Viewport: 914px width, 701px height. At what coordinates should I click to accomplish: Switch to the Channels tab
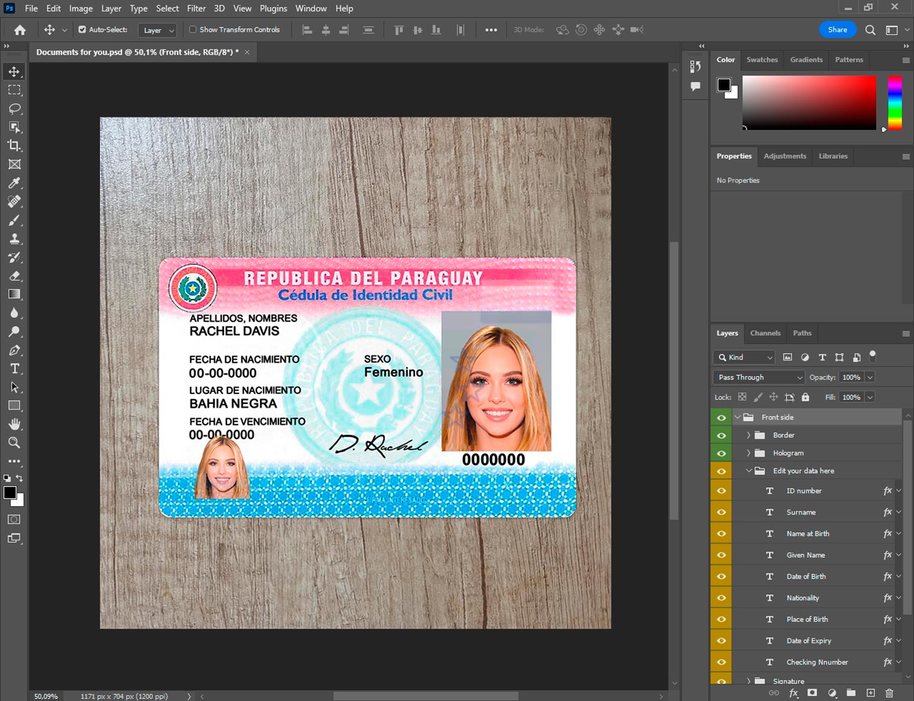click(765, 333)
